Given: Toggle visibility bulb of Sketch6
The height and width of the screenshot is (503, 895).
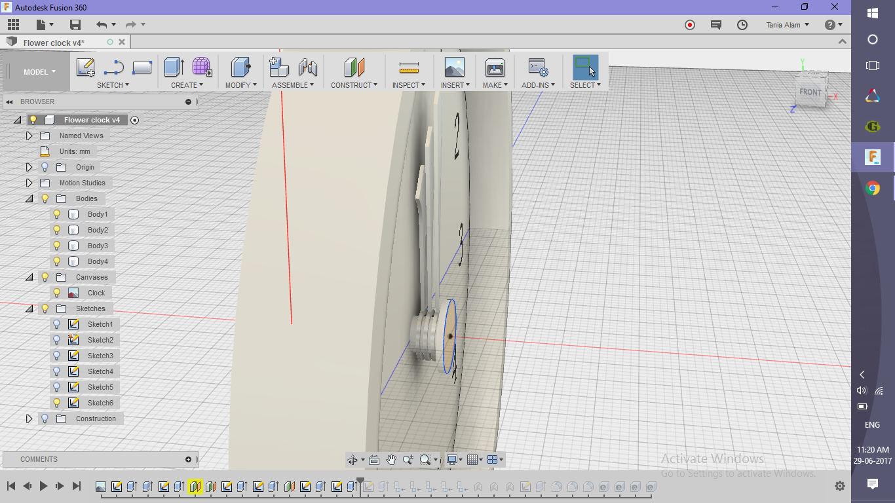Looking at the screenshot, I should (57, 403).
